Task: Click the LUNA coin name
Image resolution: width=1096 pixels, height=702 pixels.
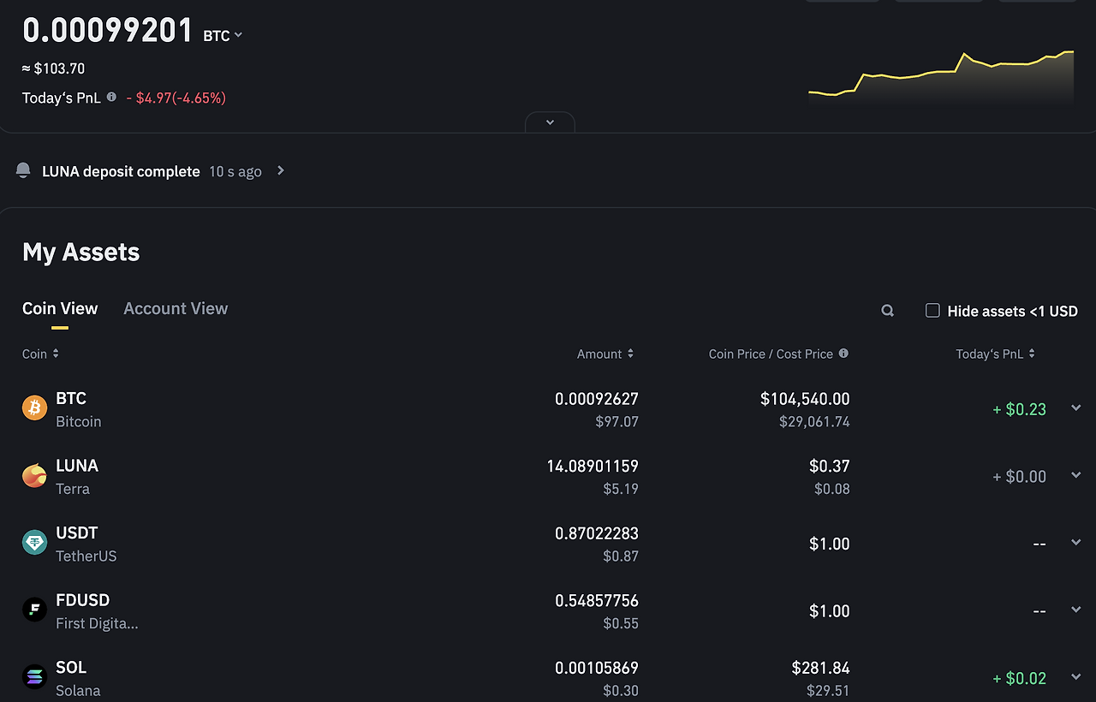Action: (77, 466)
